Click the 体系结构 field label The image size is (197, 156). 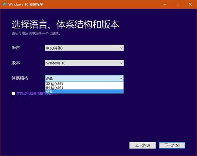[x=20, y=78]
